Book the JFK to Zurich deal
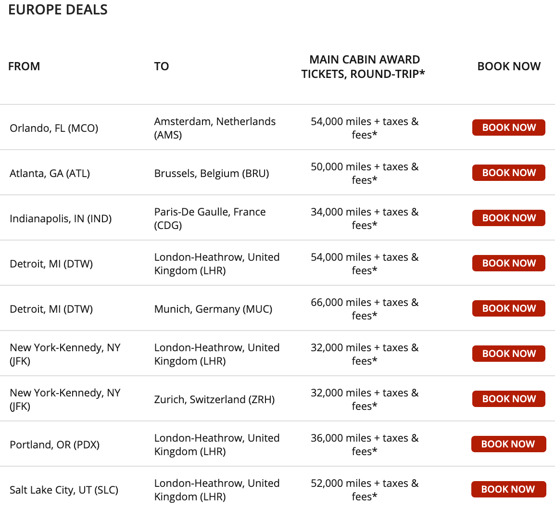The image size is (555, 509). [x=508, y=399]
